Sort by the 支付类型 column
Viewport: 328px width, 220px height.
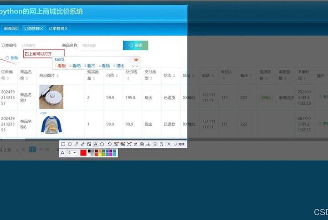coord(151,79)
